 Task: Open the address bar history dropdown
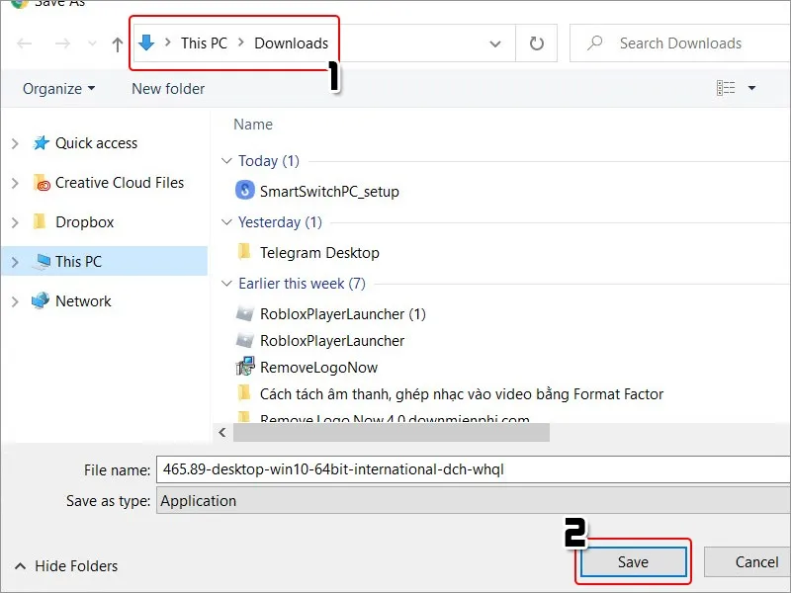coord(495,43)
